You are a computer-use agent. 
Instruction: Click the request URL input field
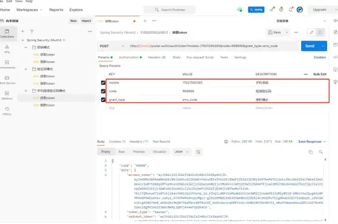213,46
